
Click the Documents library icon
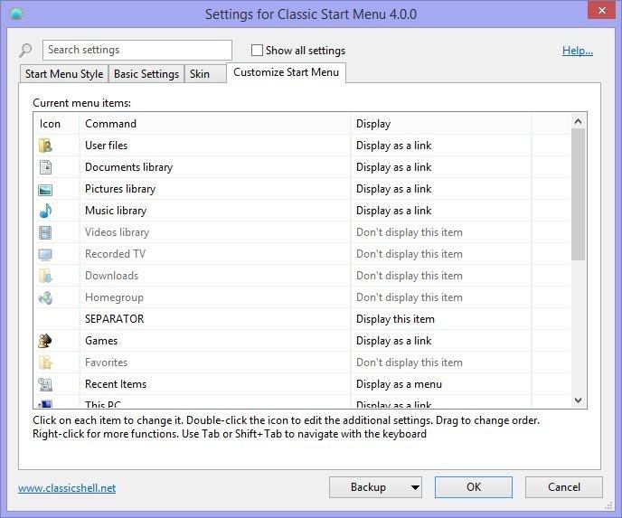point(45,167)
